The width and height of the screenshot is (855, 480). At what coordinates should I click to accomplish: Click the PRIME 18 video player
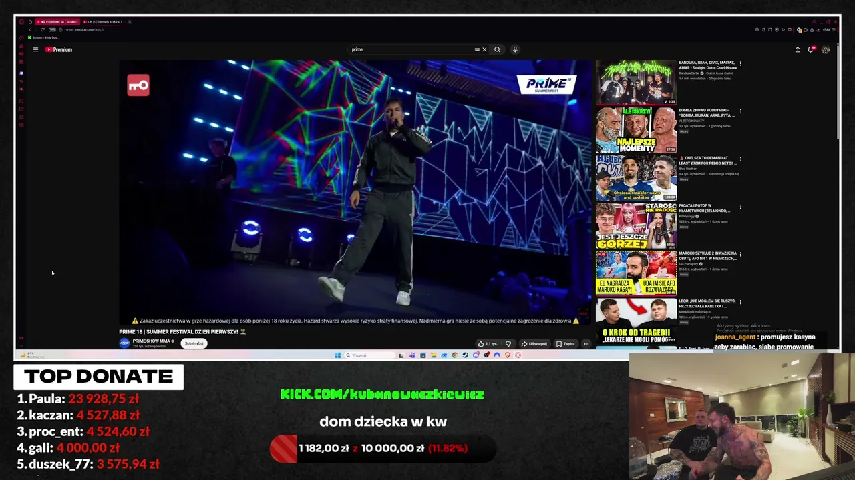tap(355, 192)
